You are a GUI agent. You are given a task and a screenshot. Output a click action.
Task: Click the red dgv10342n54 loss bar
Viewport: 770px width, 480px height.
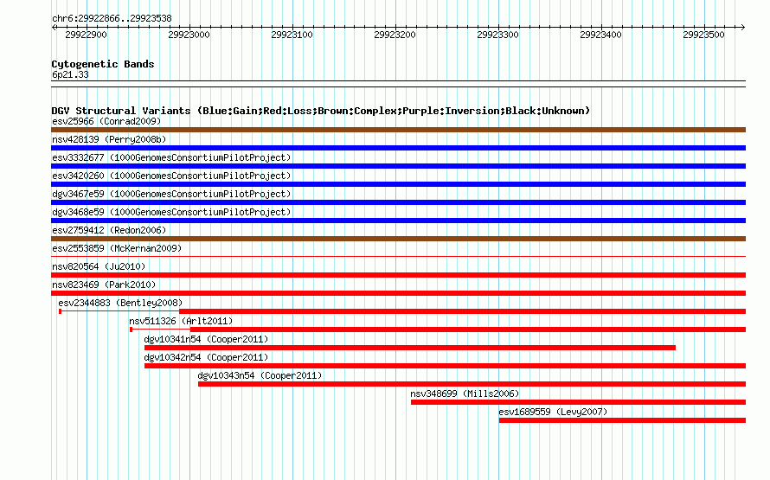click(x=445, y=366)
